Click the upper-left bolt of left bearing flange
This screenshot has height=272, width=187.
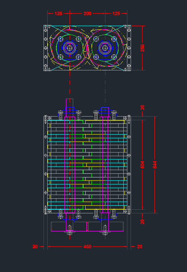pos(60,39)
